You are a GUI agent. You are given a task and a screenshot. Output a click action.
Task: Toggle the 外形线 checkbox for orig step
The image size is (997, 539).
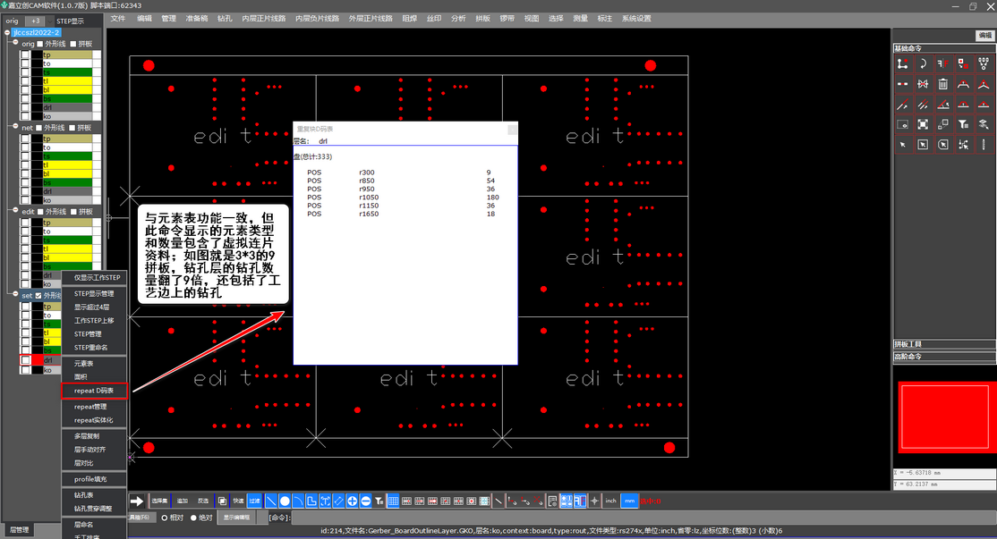coord(40,44)
